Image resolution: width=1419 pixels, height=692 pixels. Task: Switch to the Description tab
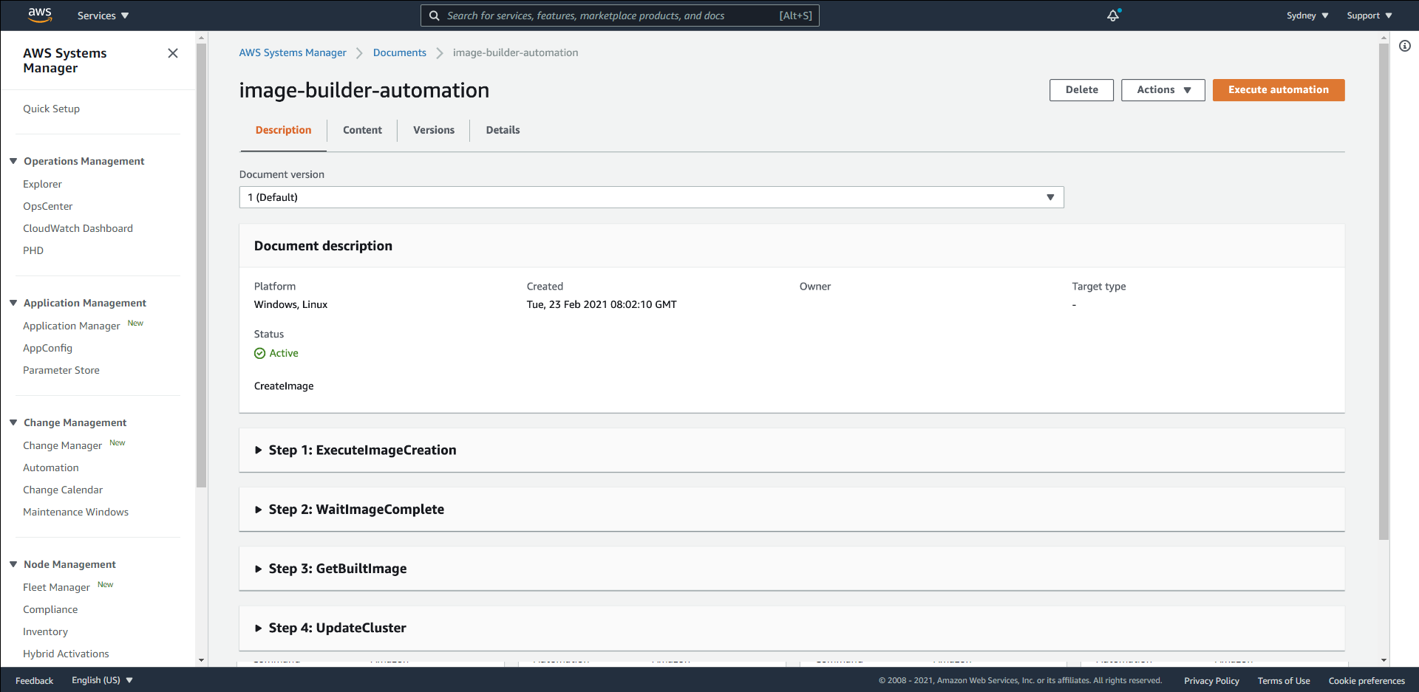tap(283, 130)
